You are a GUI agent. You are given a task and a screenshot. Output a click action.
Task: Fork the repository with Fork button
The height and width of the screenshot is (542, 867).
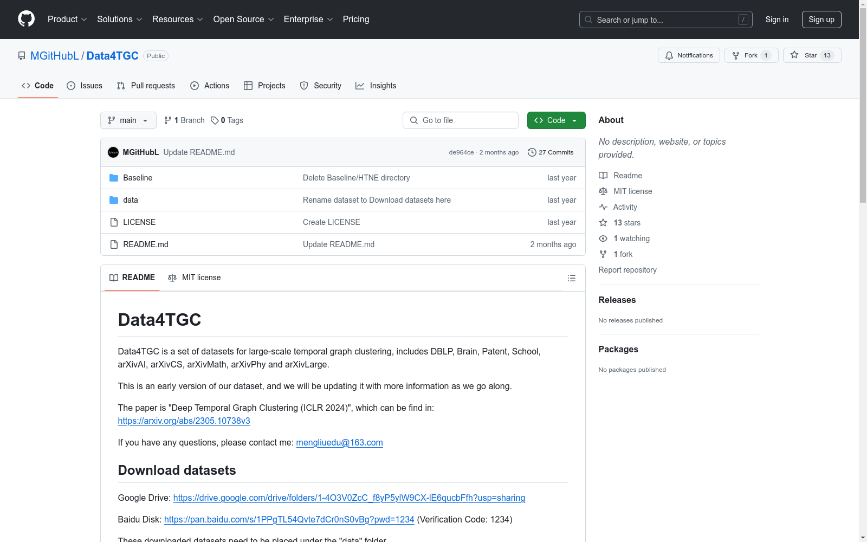coord(751,55)
